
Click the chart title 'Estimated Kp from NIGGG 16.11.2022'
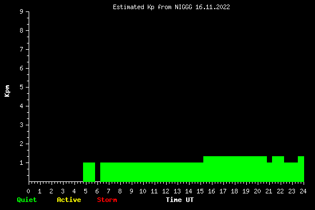click(171, 7)
